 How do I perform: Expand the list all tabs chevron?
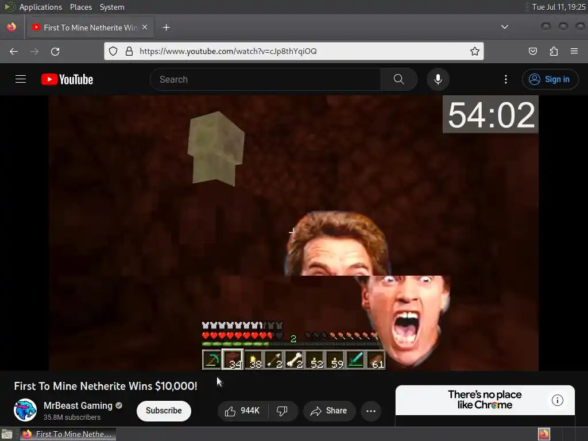505,27
